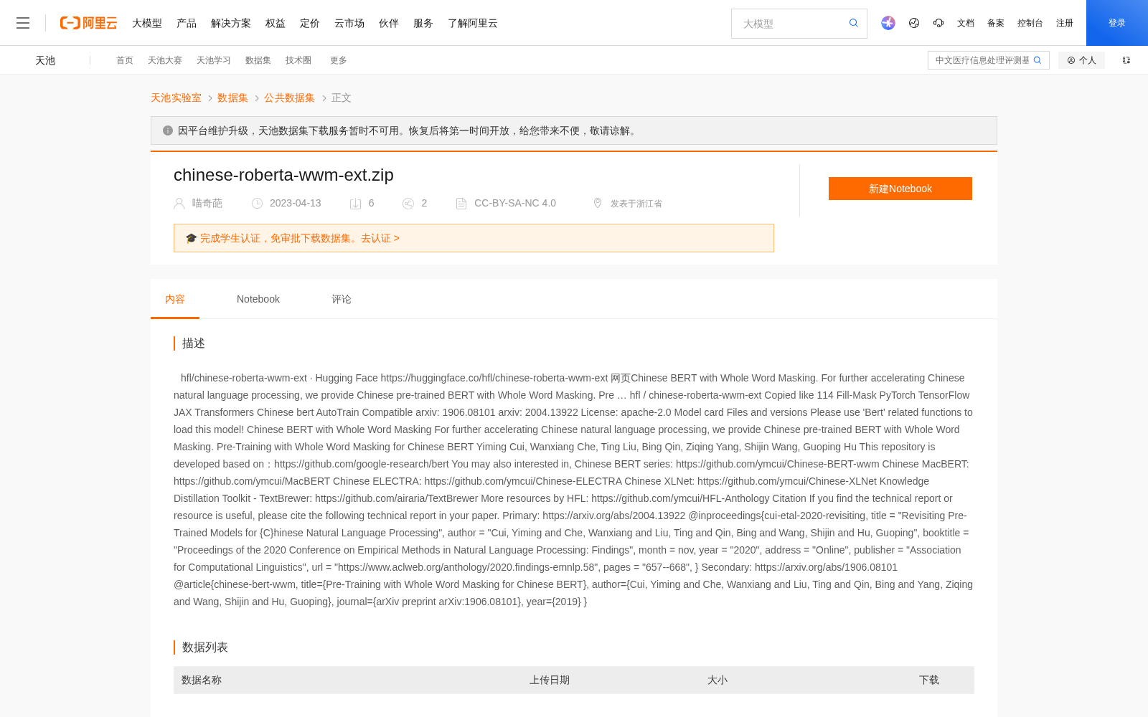Select the 内容 tab
The width and height of the screenshot is (1148, 717).
click(175, 299)
